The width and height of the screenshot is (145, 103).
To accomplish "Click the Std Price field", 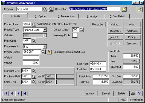I will (101, 82).
